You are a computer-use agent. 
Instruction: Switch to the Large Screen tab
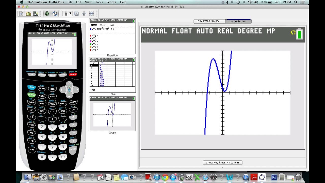click(x=238, y=21)
